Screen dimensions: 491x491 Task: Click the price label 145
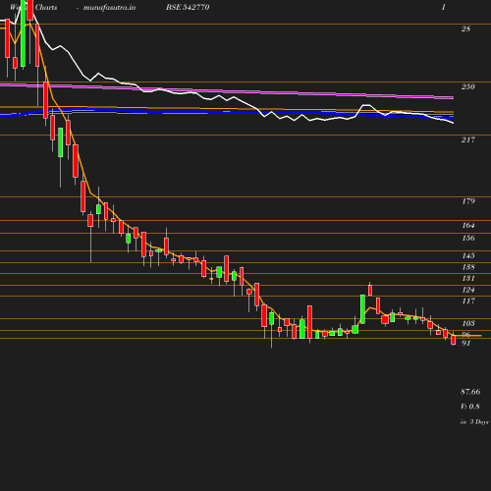(468, 255)
